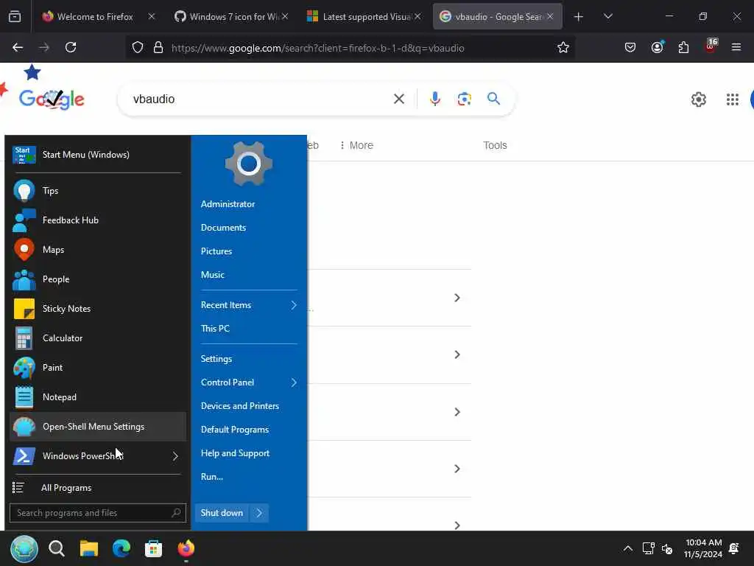Open Settings from start menu
The image size is (754, 566).
tap(216, 359)
